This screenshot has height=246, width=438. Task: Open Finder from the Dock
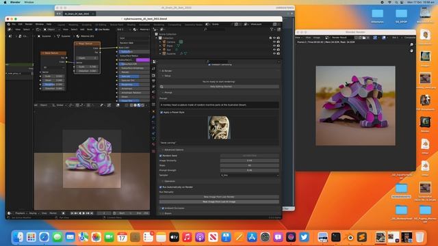18,237
